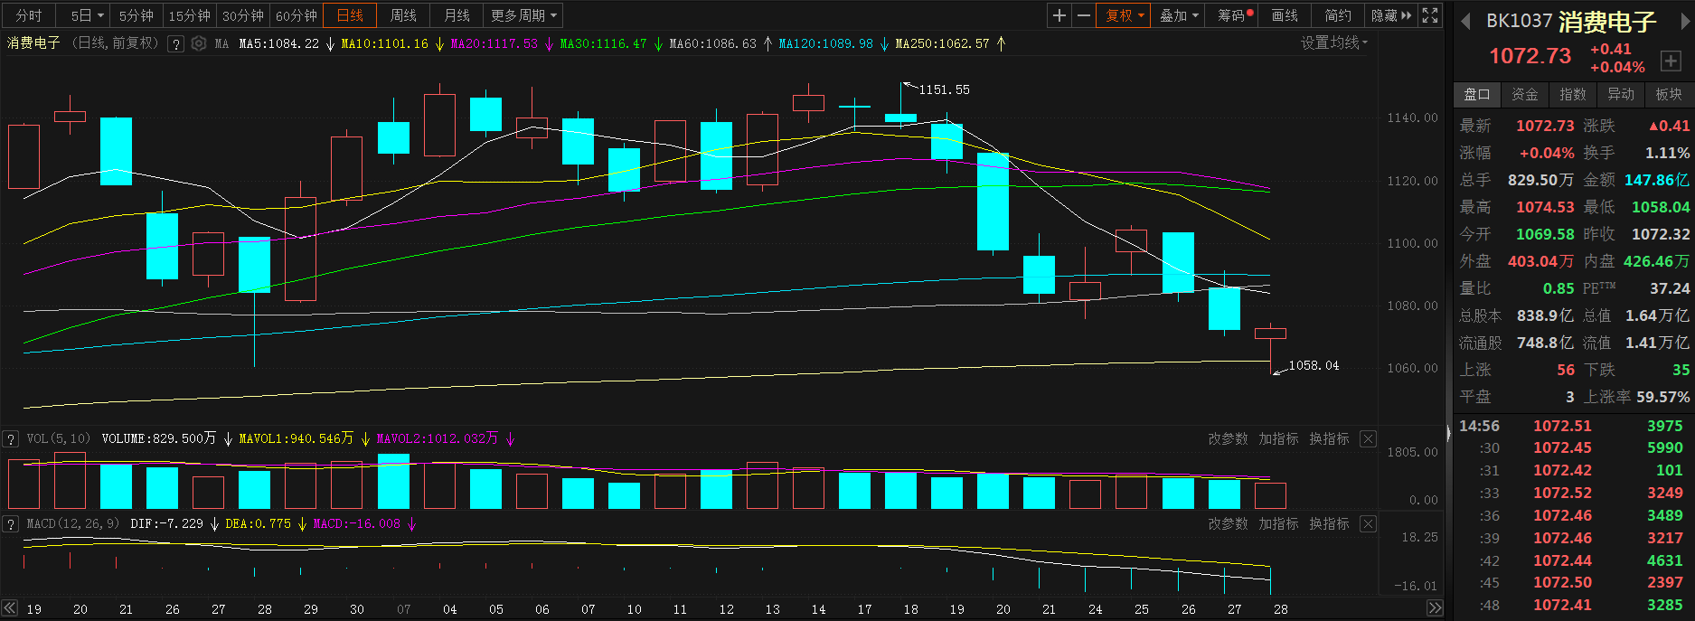Close the VOL indicator panel

[1368, 439]
